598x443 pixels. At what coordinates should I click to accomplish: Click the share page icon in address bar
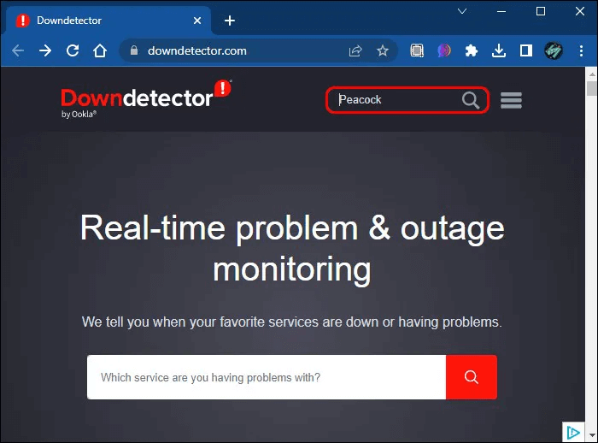pyautogui.click(x=355, y=50)
